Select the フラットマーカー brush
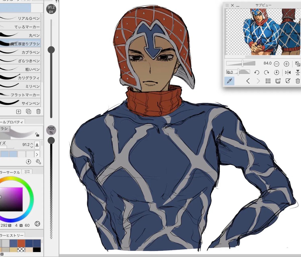Screen dimensions: 301x257 click(20, 95)
